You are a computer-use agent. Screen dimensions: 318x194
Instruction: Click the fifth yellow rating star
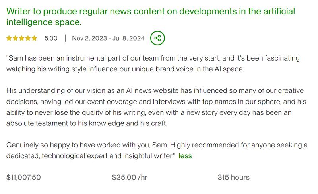(35, 39)
